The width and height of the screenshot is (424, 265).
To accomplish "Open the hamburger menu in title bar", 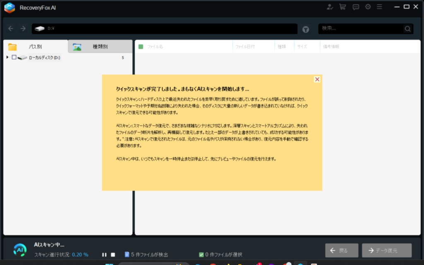I will (379, 7).
